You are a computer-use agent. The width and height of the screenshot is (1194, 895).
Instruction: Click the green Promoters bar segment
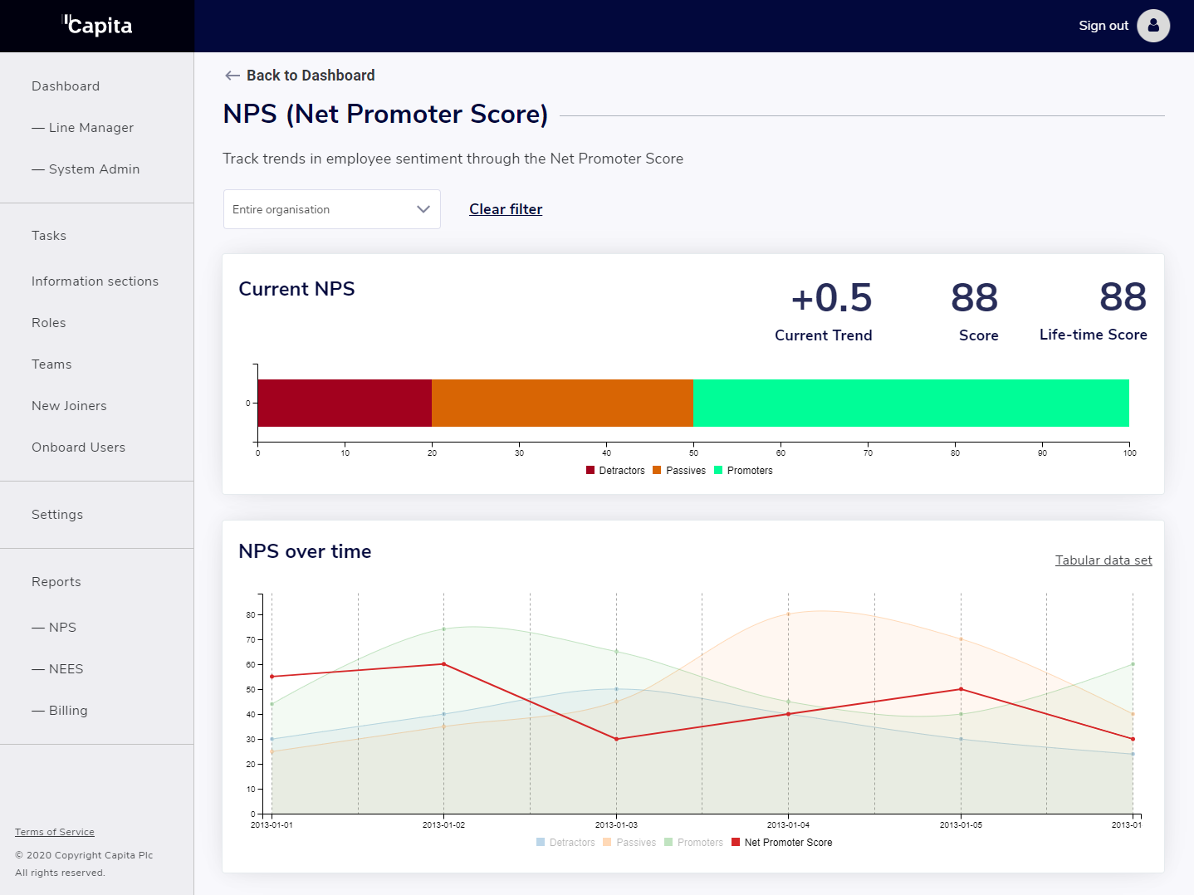[911, 403]
